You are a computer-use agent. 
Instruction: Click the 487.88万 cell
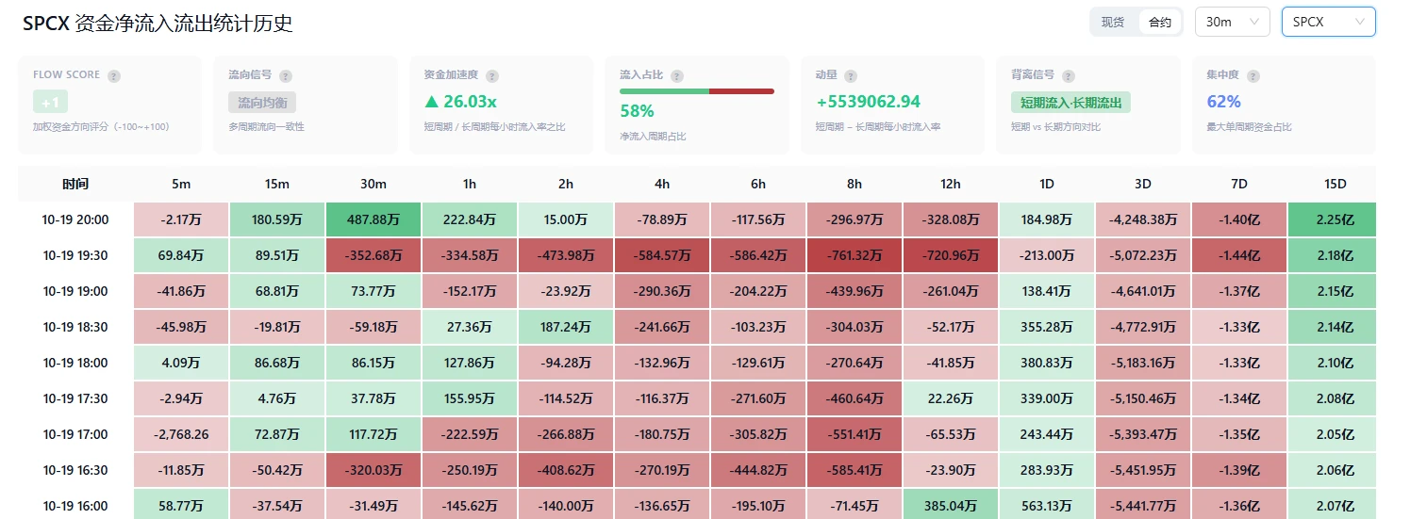pyautogui.click(x=373, y=219)
